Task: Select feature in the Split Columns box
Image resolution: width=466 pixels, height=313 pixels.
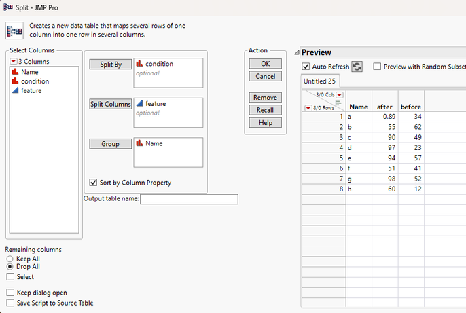Action: tap(156, 104)
